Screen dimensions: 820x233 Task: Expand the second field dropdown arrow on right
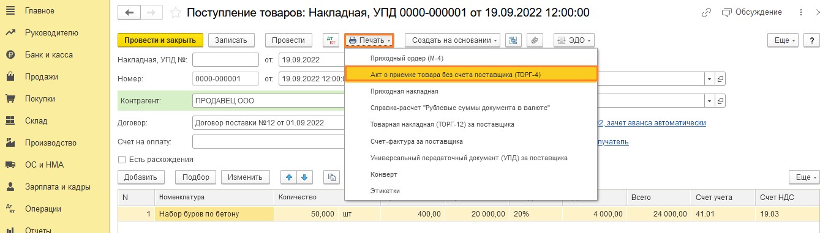[x=709, y=100]
